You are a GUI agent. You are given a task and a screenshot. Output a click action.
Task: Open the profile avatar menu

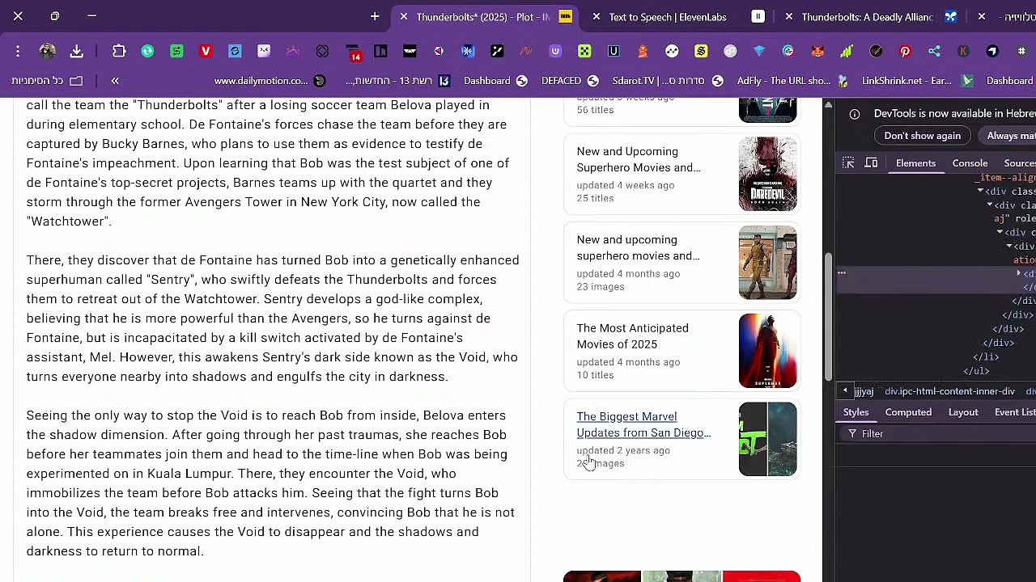pyautogui.click(x=47, y=51)
